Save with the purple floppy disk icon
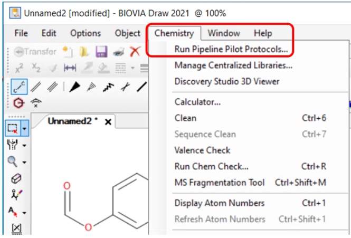Image resolution: width=351 pixels, height=238 pixels. click(101, 52)
